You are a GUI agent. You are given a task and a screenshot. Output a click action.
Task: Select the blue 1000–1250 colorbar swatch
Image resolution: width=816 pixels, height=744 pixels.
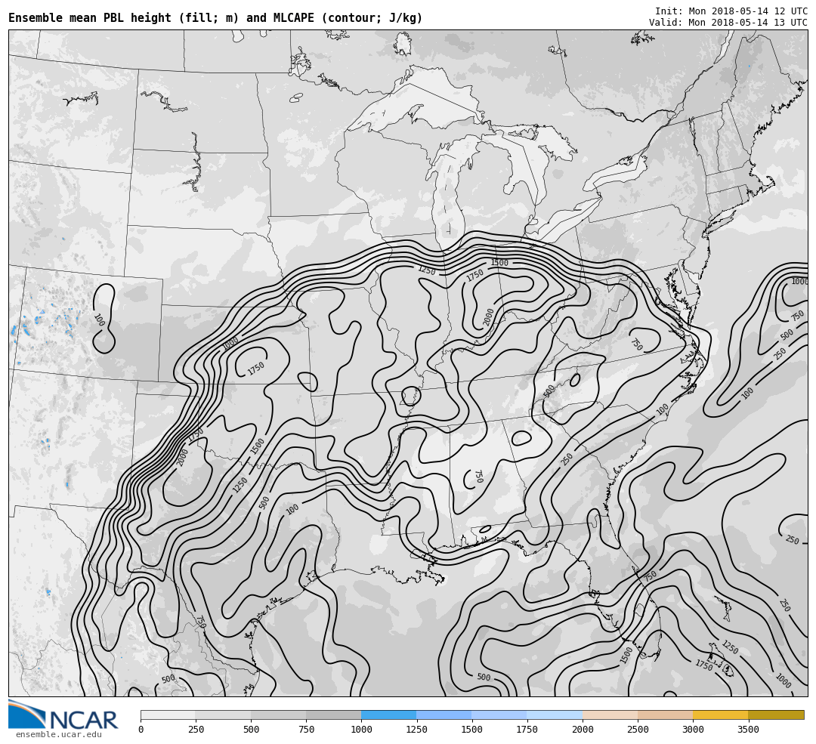(388, 715)
